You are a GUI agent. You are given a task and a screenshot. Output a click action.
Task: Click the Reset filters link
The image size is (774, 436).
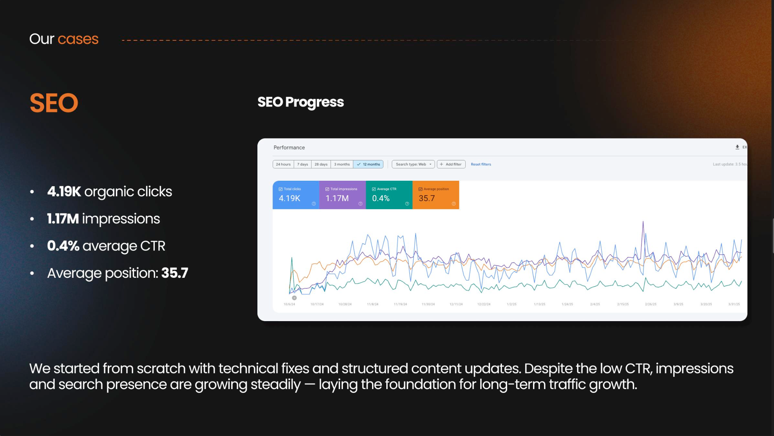(x=481, y=164)
